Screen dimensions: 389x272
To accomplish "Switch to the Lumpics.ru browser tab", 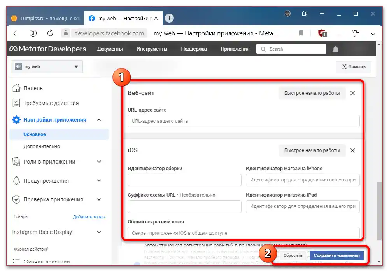I will click(x=46, y=18).
